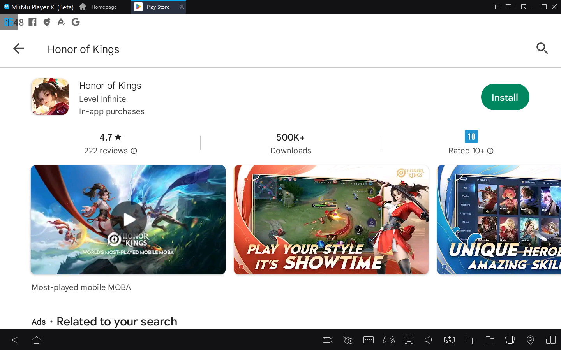Image resolution: width=561 pixels, height=350 pixels.
Task: Click the Install APK icon
Action: click(x=449, y=340)
